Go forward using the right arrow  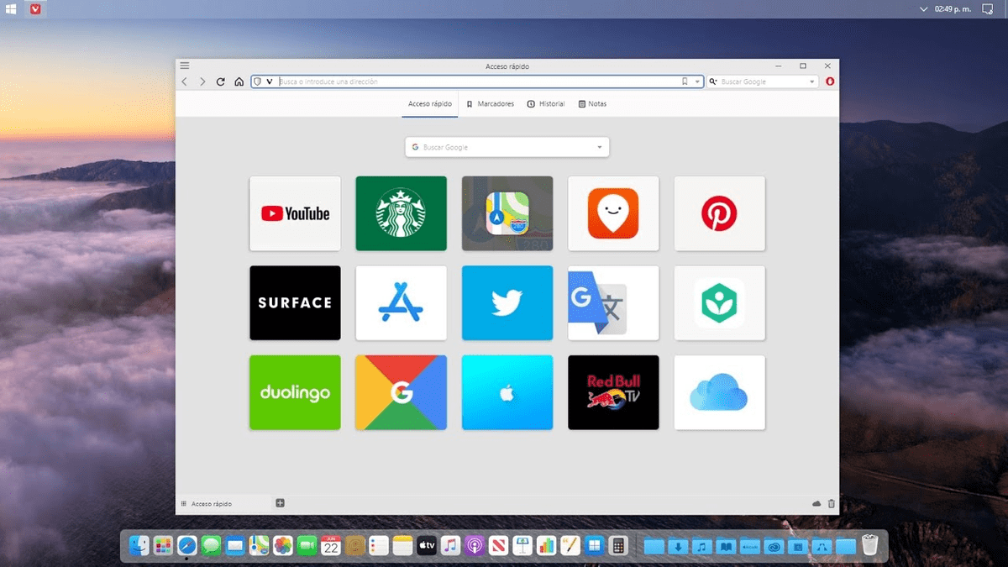click(x=202, y=81)
